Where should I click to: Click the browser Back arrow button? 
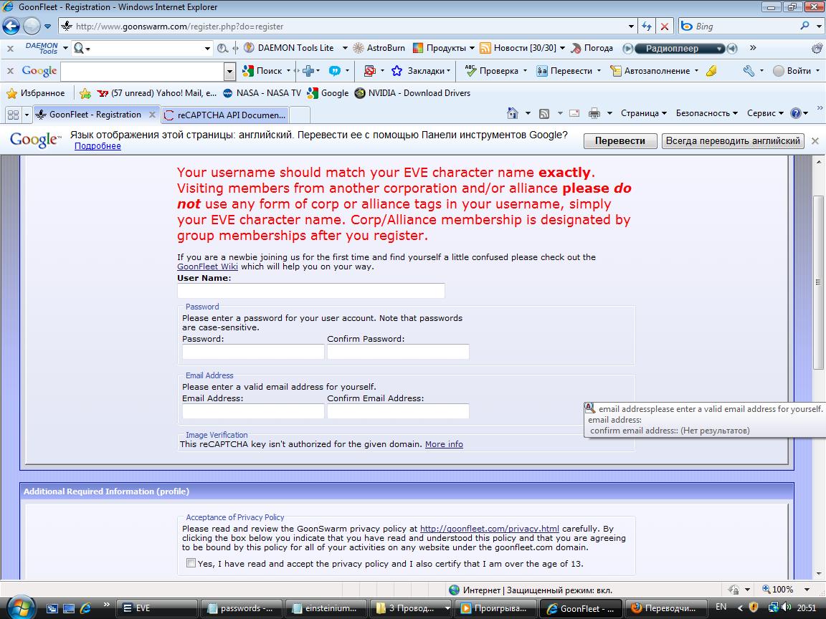click(11, 26)
